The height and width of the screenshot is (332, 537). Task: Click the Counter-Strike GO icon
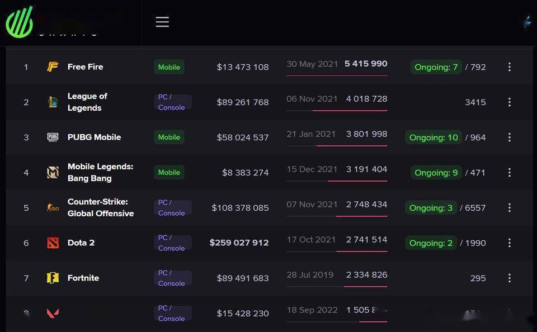[53, 208]
